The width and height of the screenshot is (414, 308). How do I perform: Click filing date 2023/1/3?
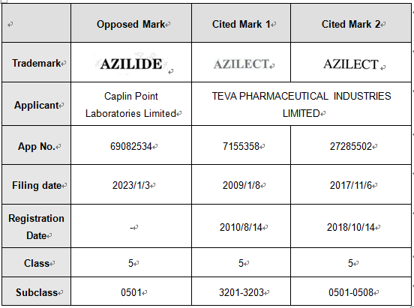131,185
